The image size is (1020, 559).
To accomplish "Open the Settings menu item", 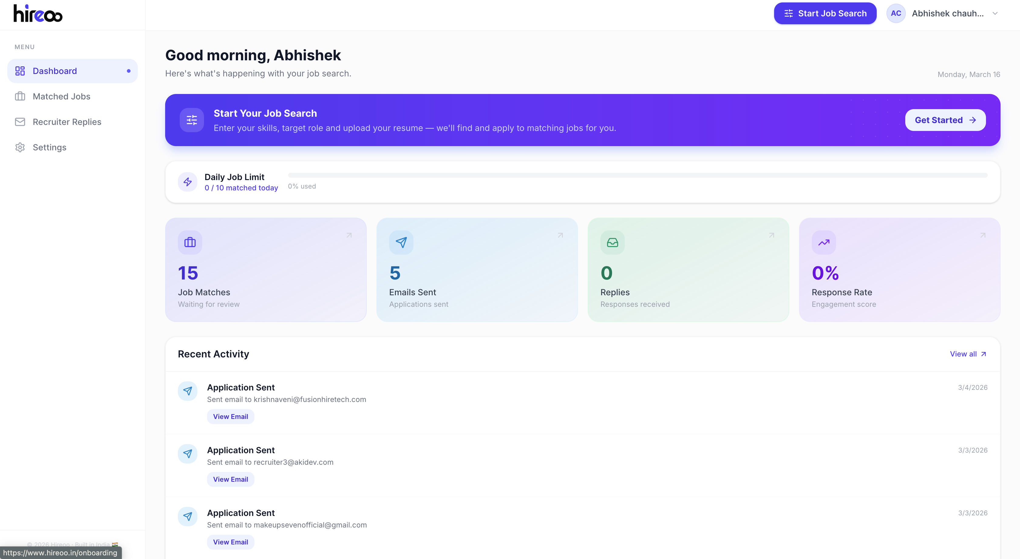I will click(49, 147).
